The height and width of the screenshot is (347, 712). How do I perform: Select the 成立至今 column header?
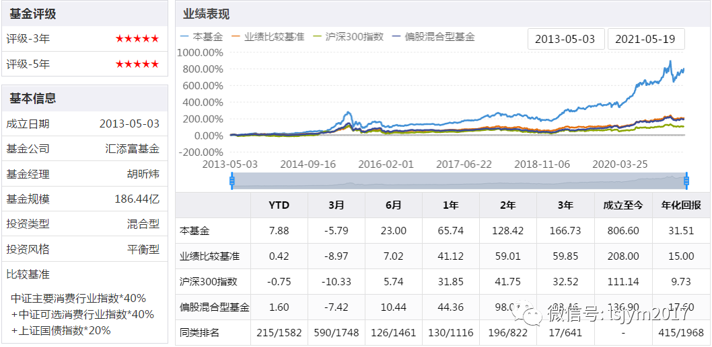[x=623, y=205]
